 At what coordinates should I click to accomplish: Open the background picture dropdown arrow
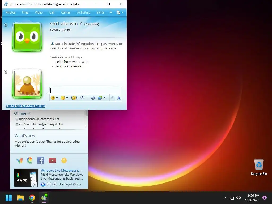tap(104, 98)
